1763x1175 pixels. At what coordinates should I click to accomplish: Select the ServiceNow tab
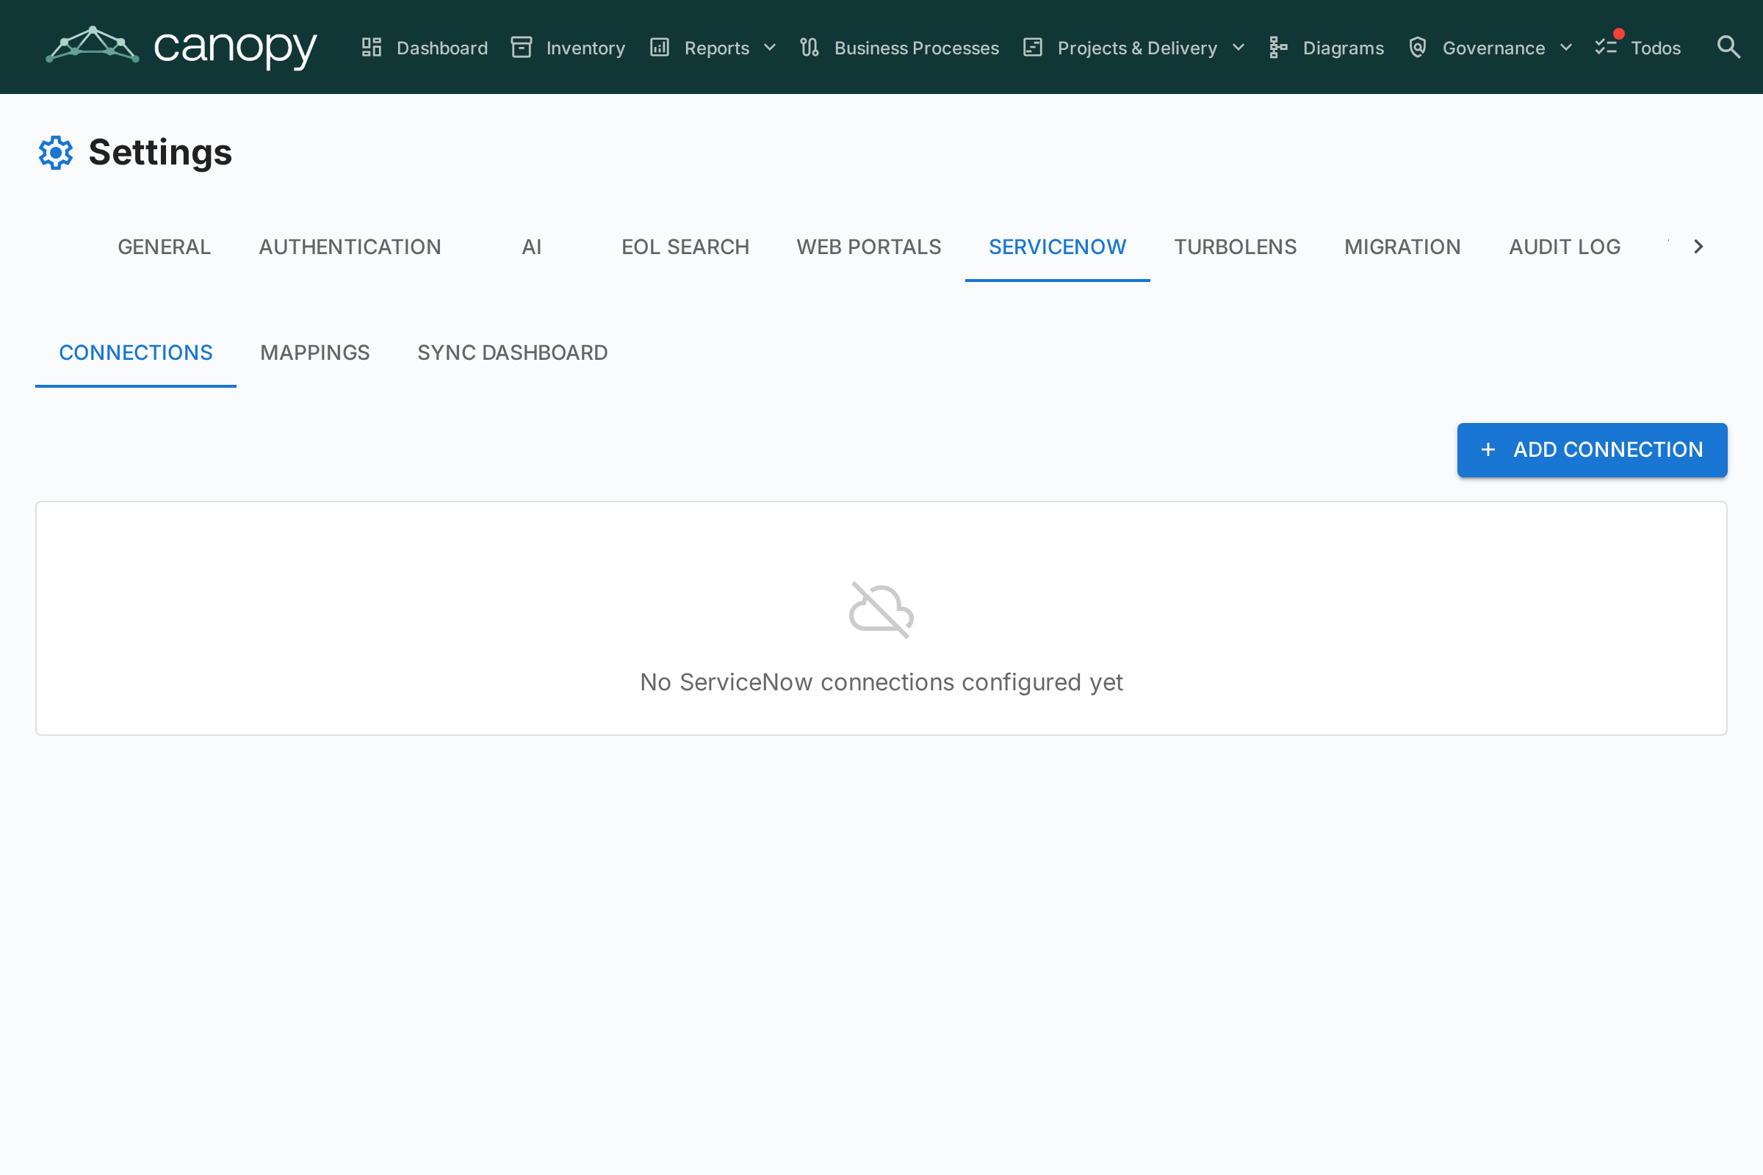(1058, 247)
